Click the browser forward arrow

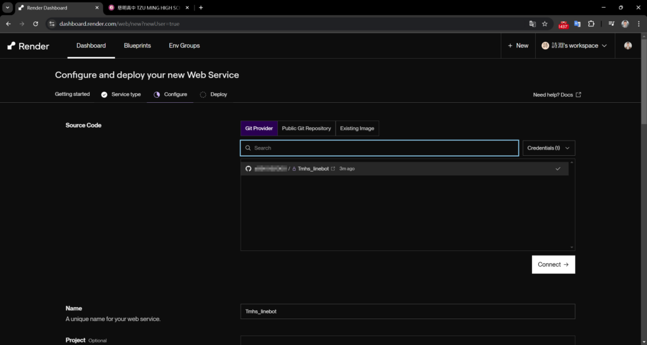coord(22,24)
